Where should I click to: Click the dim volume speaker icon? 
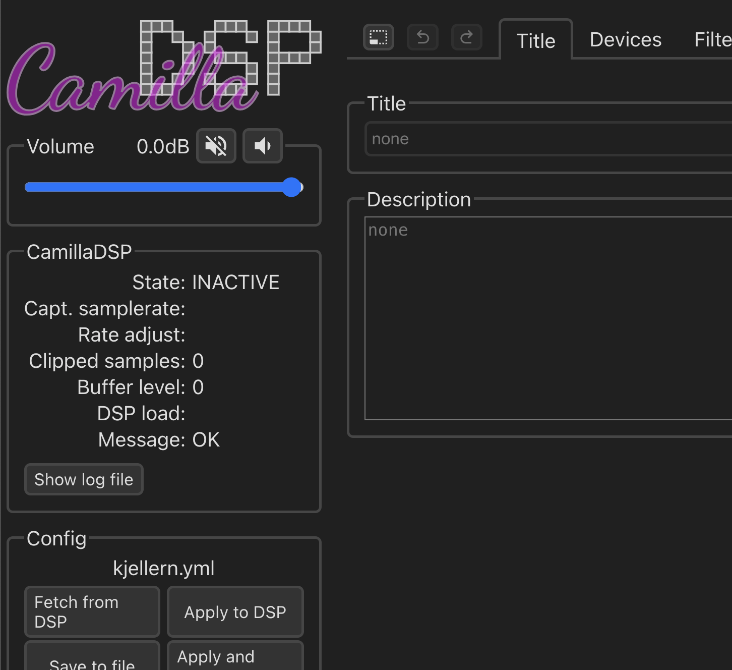(x=263, y=146)
